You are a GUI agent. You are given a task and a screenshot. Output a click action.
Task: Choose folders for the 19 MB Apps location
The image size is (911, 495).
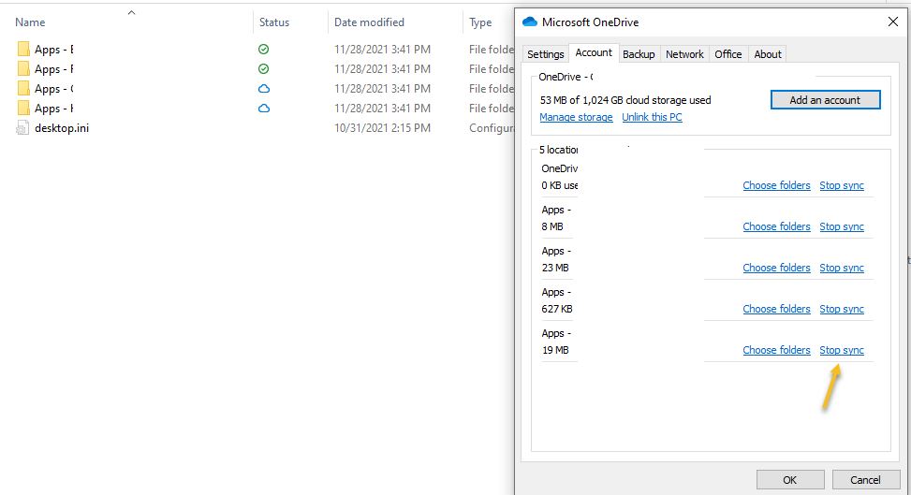pyautogui.click(x=777, y=350)
